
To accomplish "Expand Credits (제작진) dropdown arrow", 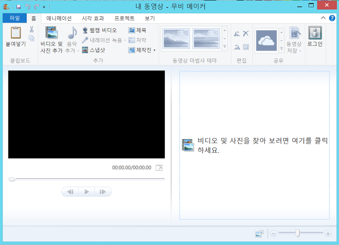I will tap(154, 50).
